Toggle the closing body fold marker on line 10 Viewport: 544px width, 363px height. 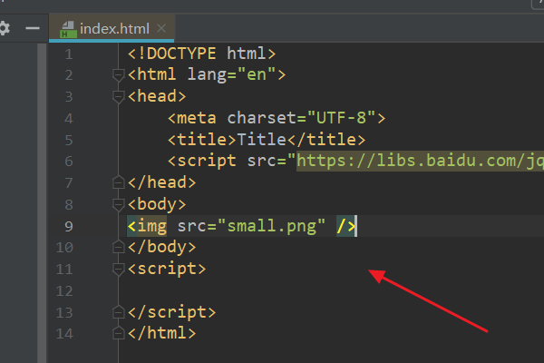point(118,247)
